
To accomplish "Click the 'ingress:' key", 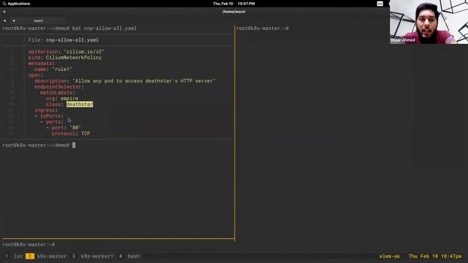I will [x=46, y=110].
